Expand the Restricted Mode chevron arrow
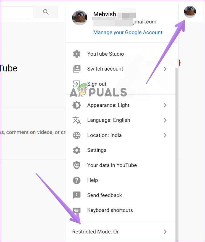The image size is (205, 242). [165, 232]
